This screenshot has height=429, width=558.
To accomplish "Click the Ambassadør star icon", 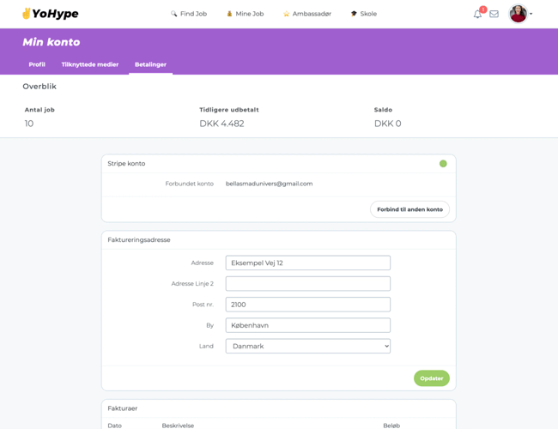I will 286,14.
